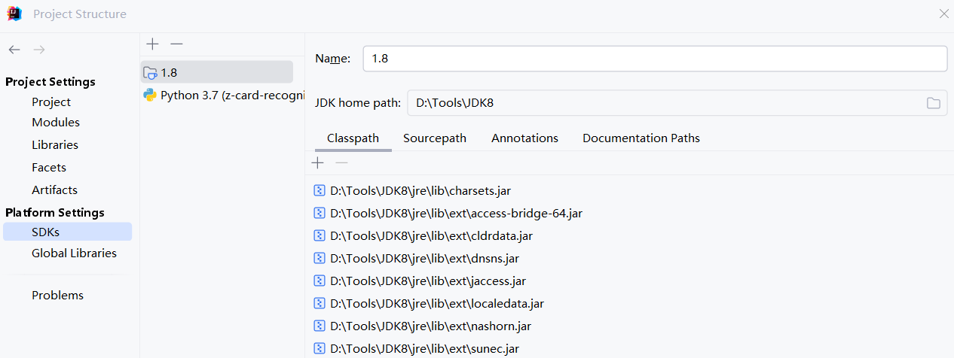Viewport: 954px width, 358px height.
Task: Click the JDK folder icon beside 1.8
Action: click(150, 73)
